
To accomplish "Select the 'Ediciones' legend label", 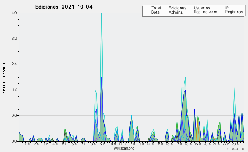I will pos(177,8).
